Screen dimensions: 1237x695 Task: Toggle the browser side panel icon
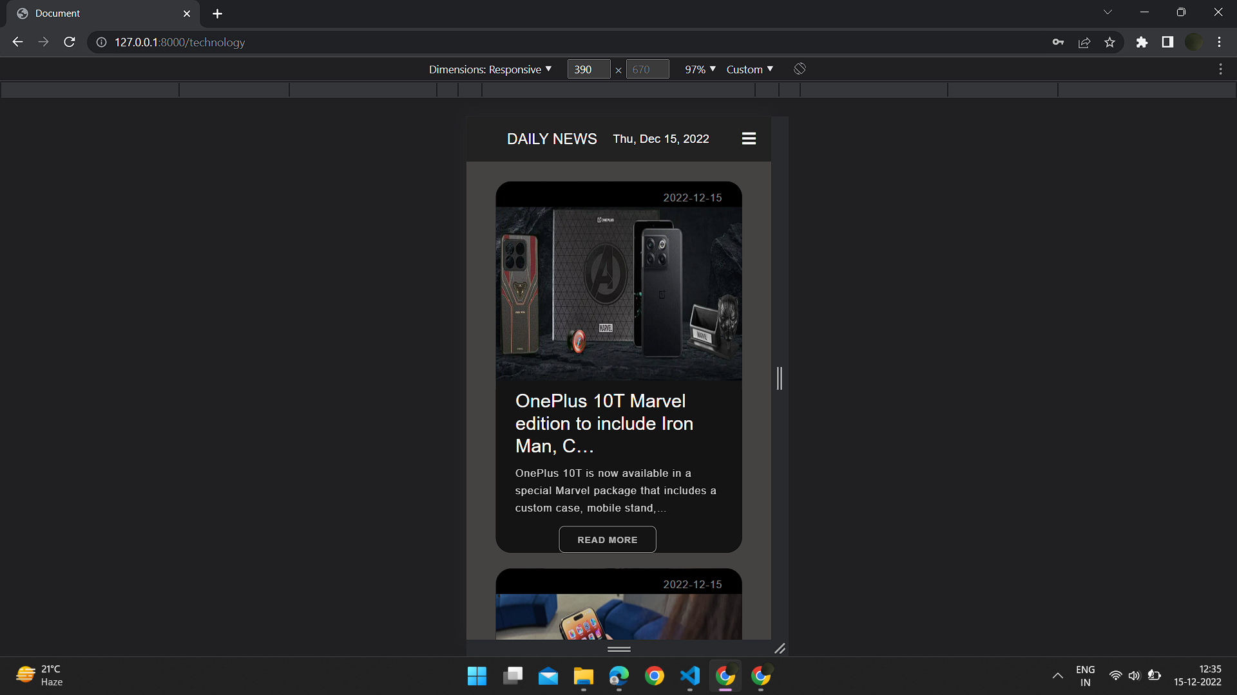point(1167,42)
